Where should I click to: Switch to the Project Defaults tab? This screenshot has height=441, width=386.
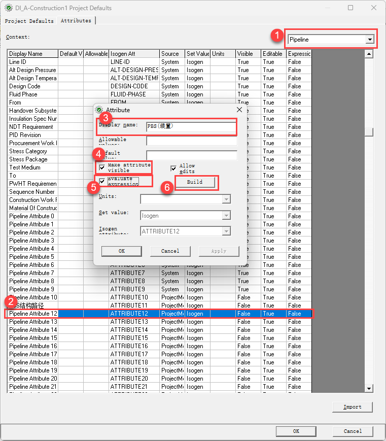tap(29, 21)
